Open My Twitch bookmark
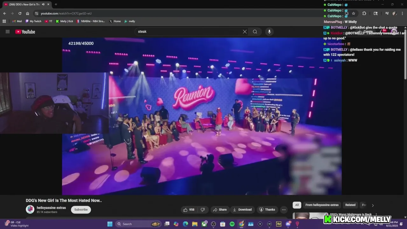 (33, 21)
